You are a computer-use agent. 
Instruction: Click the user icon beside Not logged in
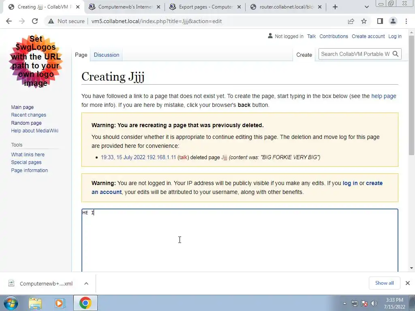tap(270, 36)
